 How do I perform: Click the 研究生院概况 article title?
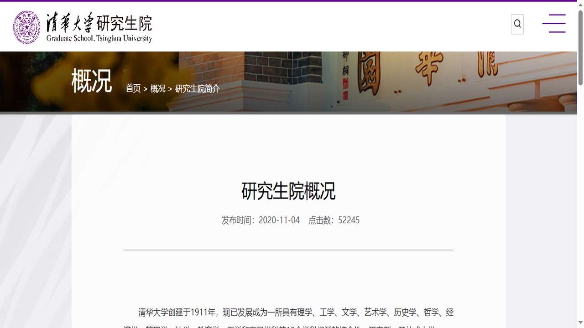(288, 191)
